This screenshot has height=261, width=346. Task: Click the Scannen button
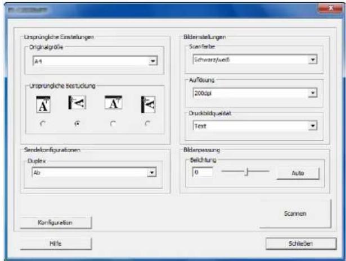(295, 213)
